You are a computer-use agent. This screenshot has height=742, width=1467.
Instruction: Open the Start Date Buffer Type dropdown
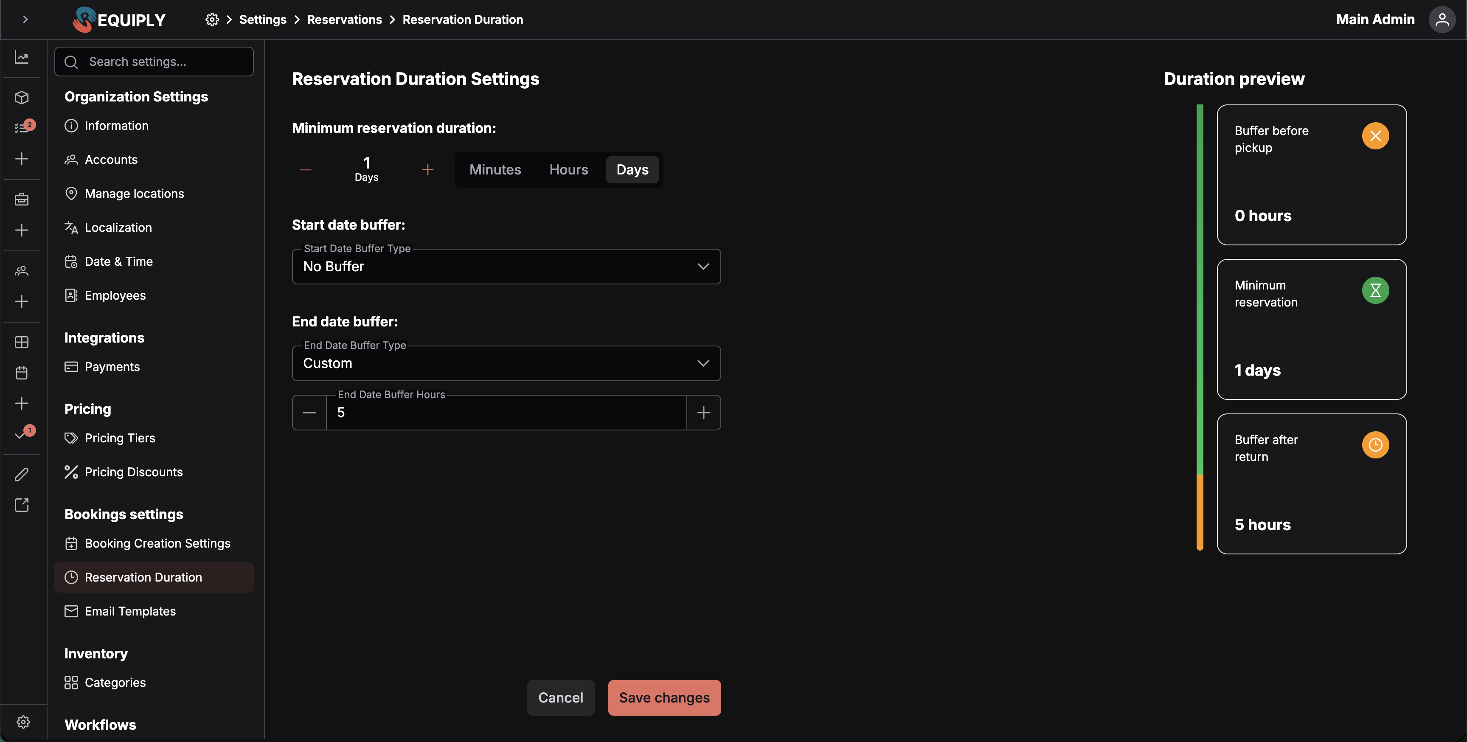point(506,267)
